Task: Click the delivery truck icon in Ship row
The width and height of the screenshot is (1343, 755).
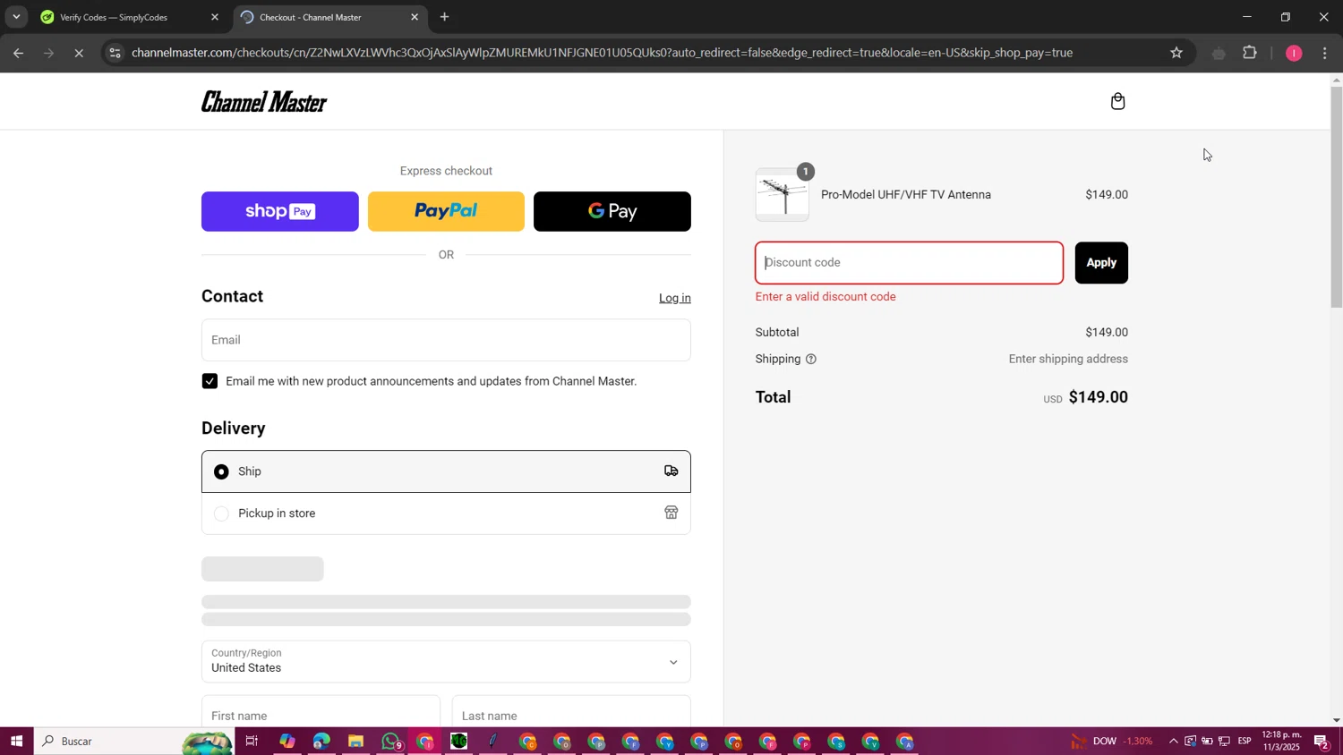Action: pyautogui.click(x=671, y=471)
